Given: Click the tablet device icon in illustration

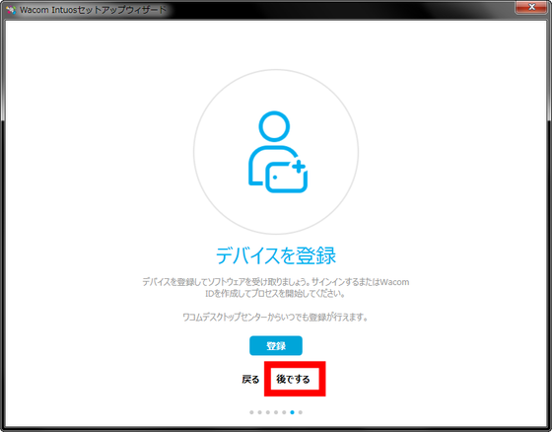Looking at the screenshot, I should coord(286,178).
